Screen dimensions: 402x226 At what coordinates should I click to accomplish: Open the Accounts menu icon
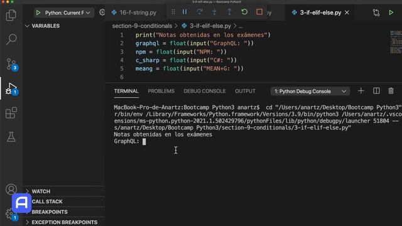(x=11, y=190)
